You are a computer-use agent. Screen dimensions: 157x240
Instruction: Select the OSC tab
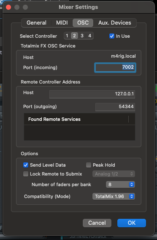[83, 23]
